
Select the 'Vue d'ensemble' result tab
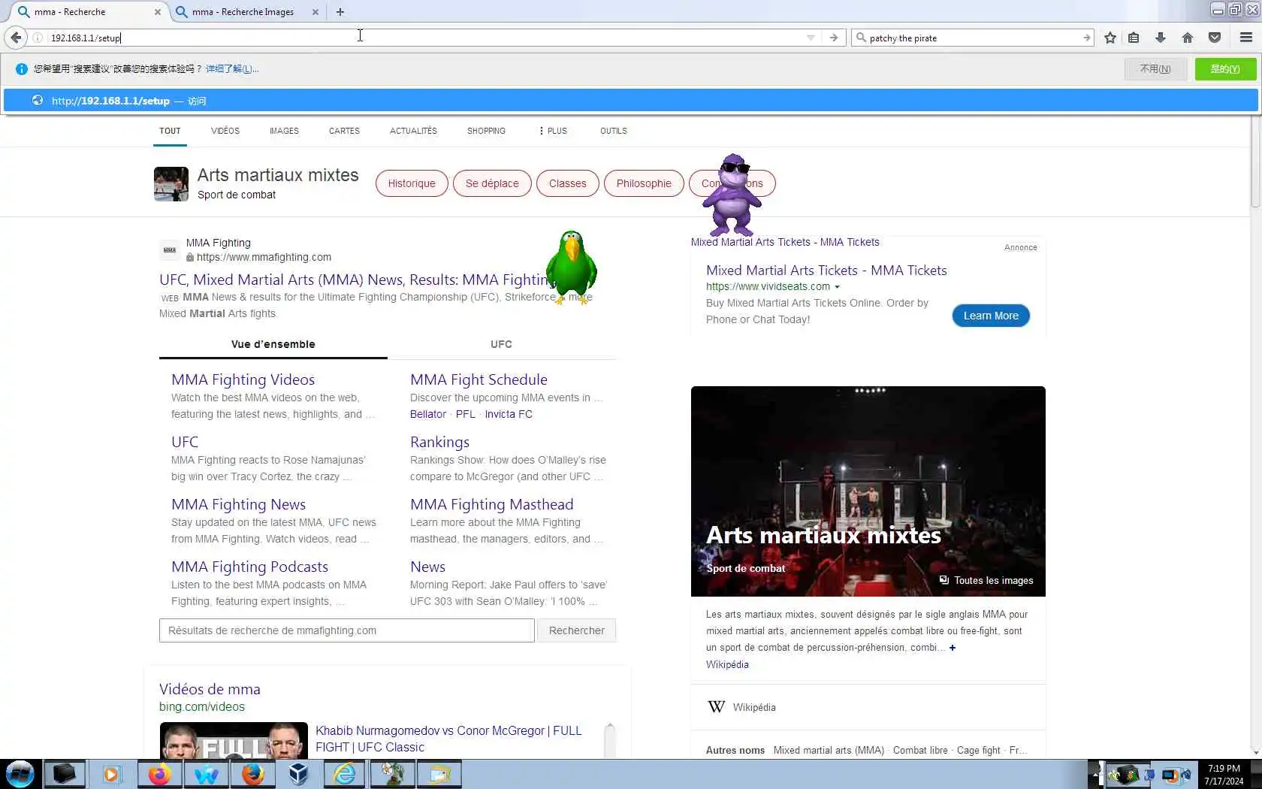(x=273, y=344)
